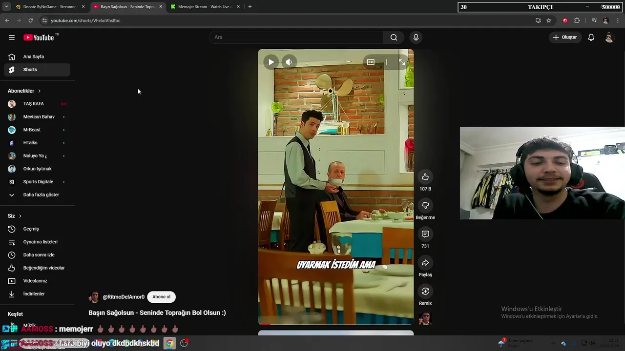Open @RitmoDelAmor0 channel name
Image resolution: width=625 pixels, height=351 pixels.
[x=124, y=297]
